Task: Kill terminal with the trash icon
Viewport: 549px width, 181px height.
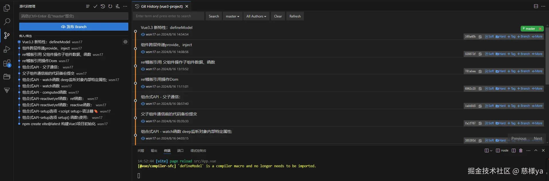Action: click(x=521, y=151)
